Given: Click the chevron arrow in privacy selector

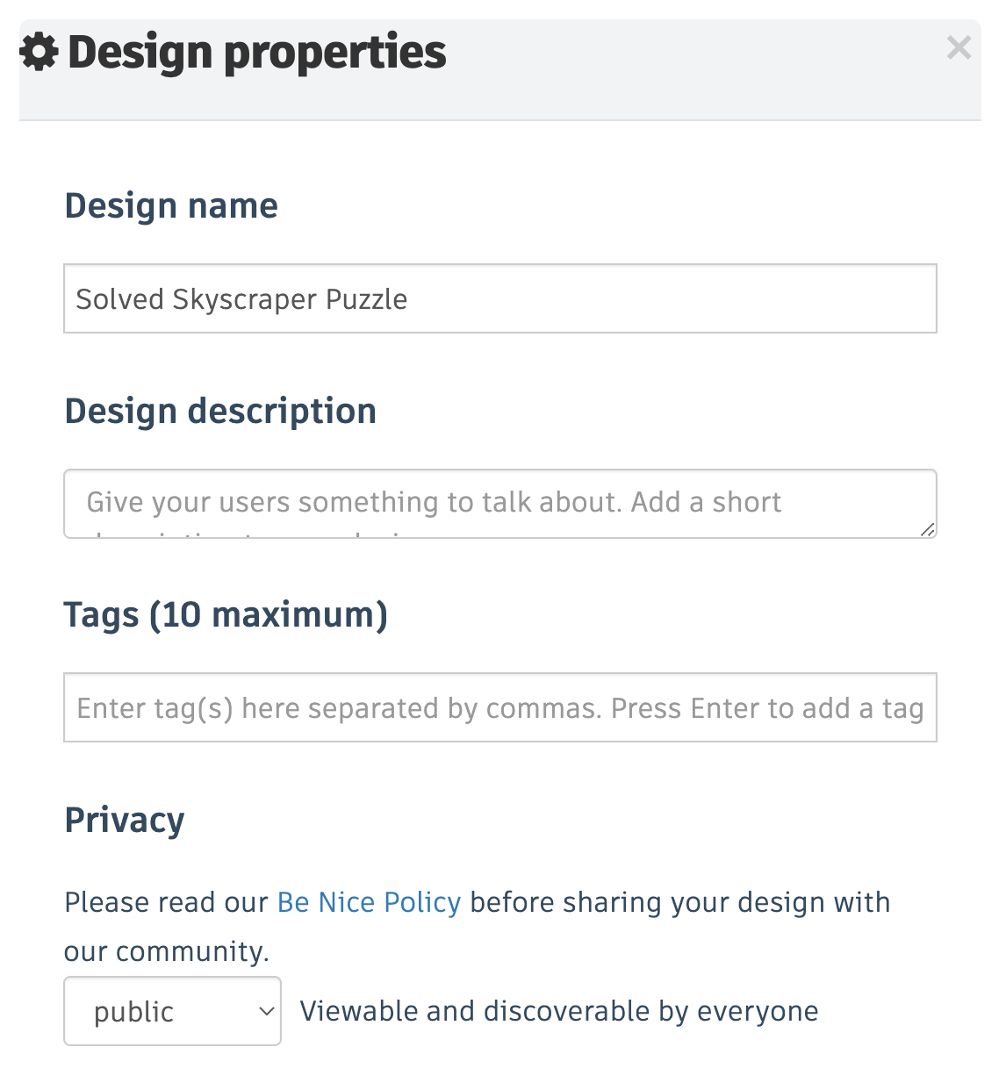Looking at the screenshot, I should point(267,1011).
